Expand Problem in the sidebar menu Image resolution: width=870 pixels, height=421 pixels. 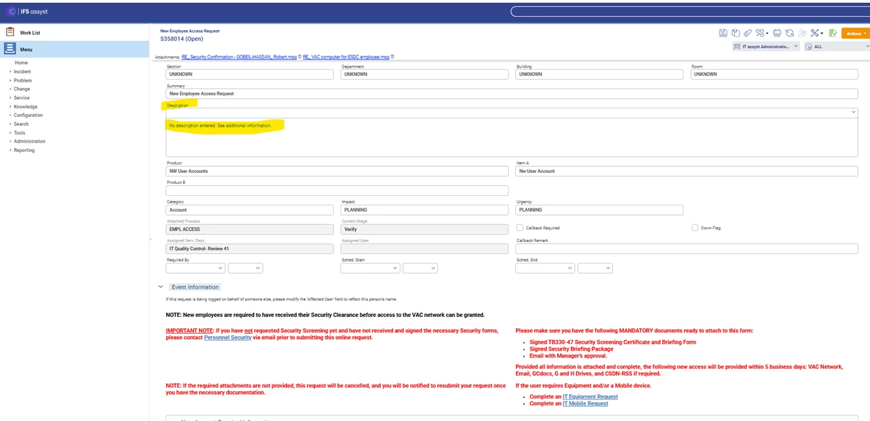(x=22, y=80)
